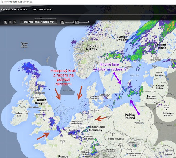Click the 'France' map label

point(63,156)
